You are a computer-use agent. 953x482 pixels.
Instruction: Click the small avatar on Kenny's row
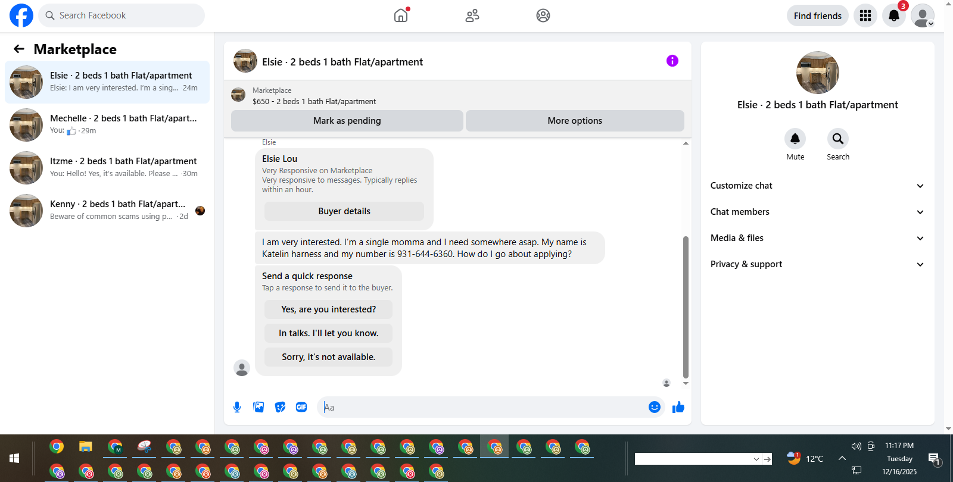tap(200, 211)
